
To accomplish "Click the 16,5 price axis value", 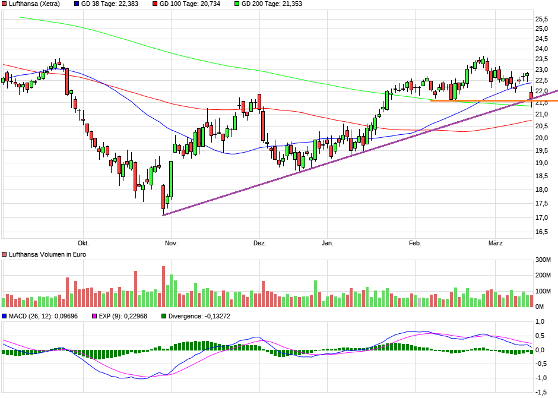I will [x=541, y=232].
